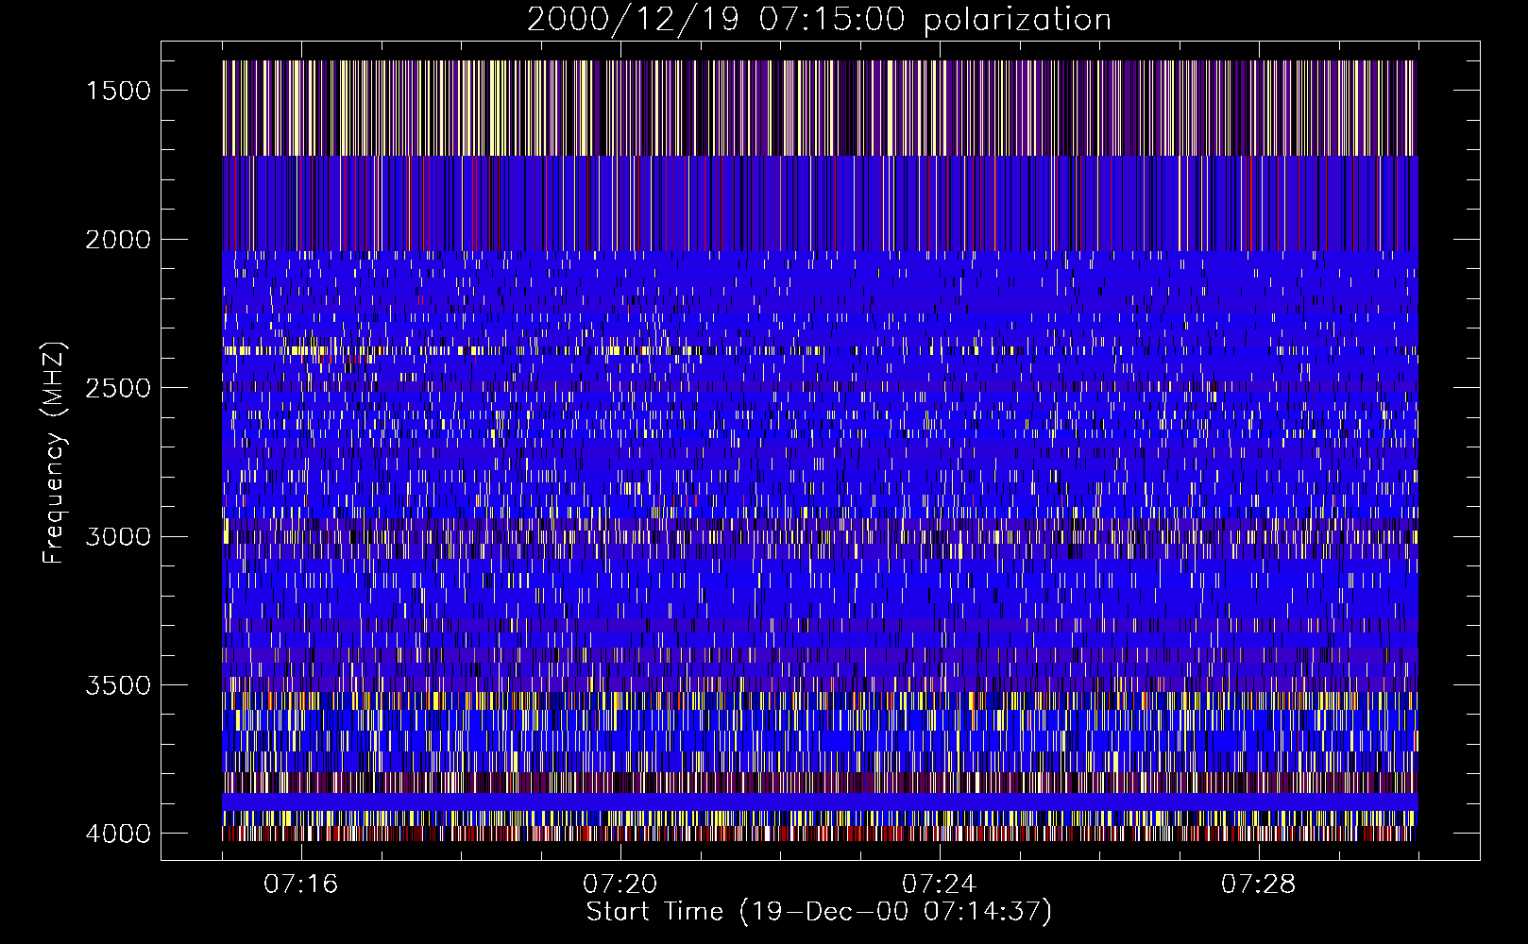The height and width of the screenshot is (944, 1528).
Task: Click the 'Frequency (MHZ)' axis title
Action: [55, 452]
